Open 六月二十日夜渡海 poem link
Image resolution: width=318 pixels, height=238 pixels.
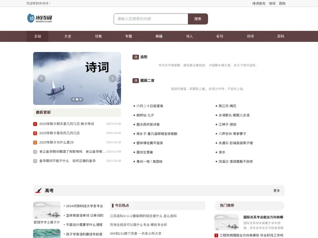click(150, 106)
